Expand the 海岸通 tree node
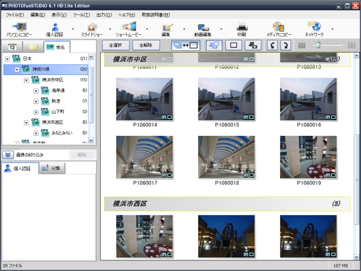 tap(36, 90)
